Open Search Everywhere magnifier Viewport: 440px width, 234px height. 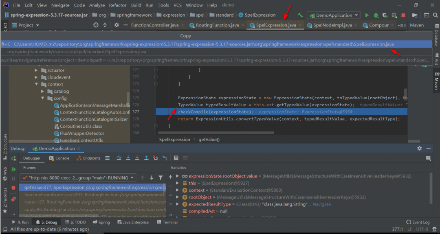[x=436, y=15]
